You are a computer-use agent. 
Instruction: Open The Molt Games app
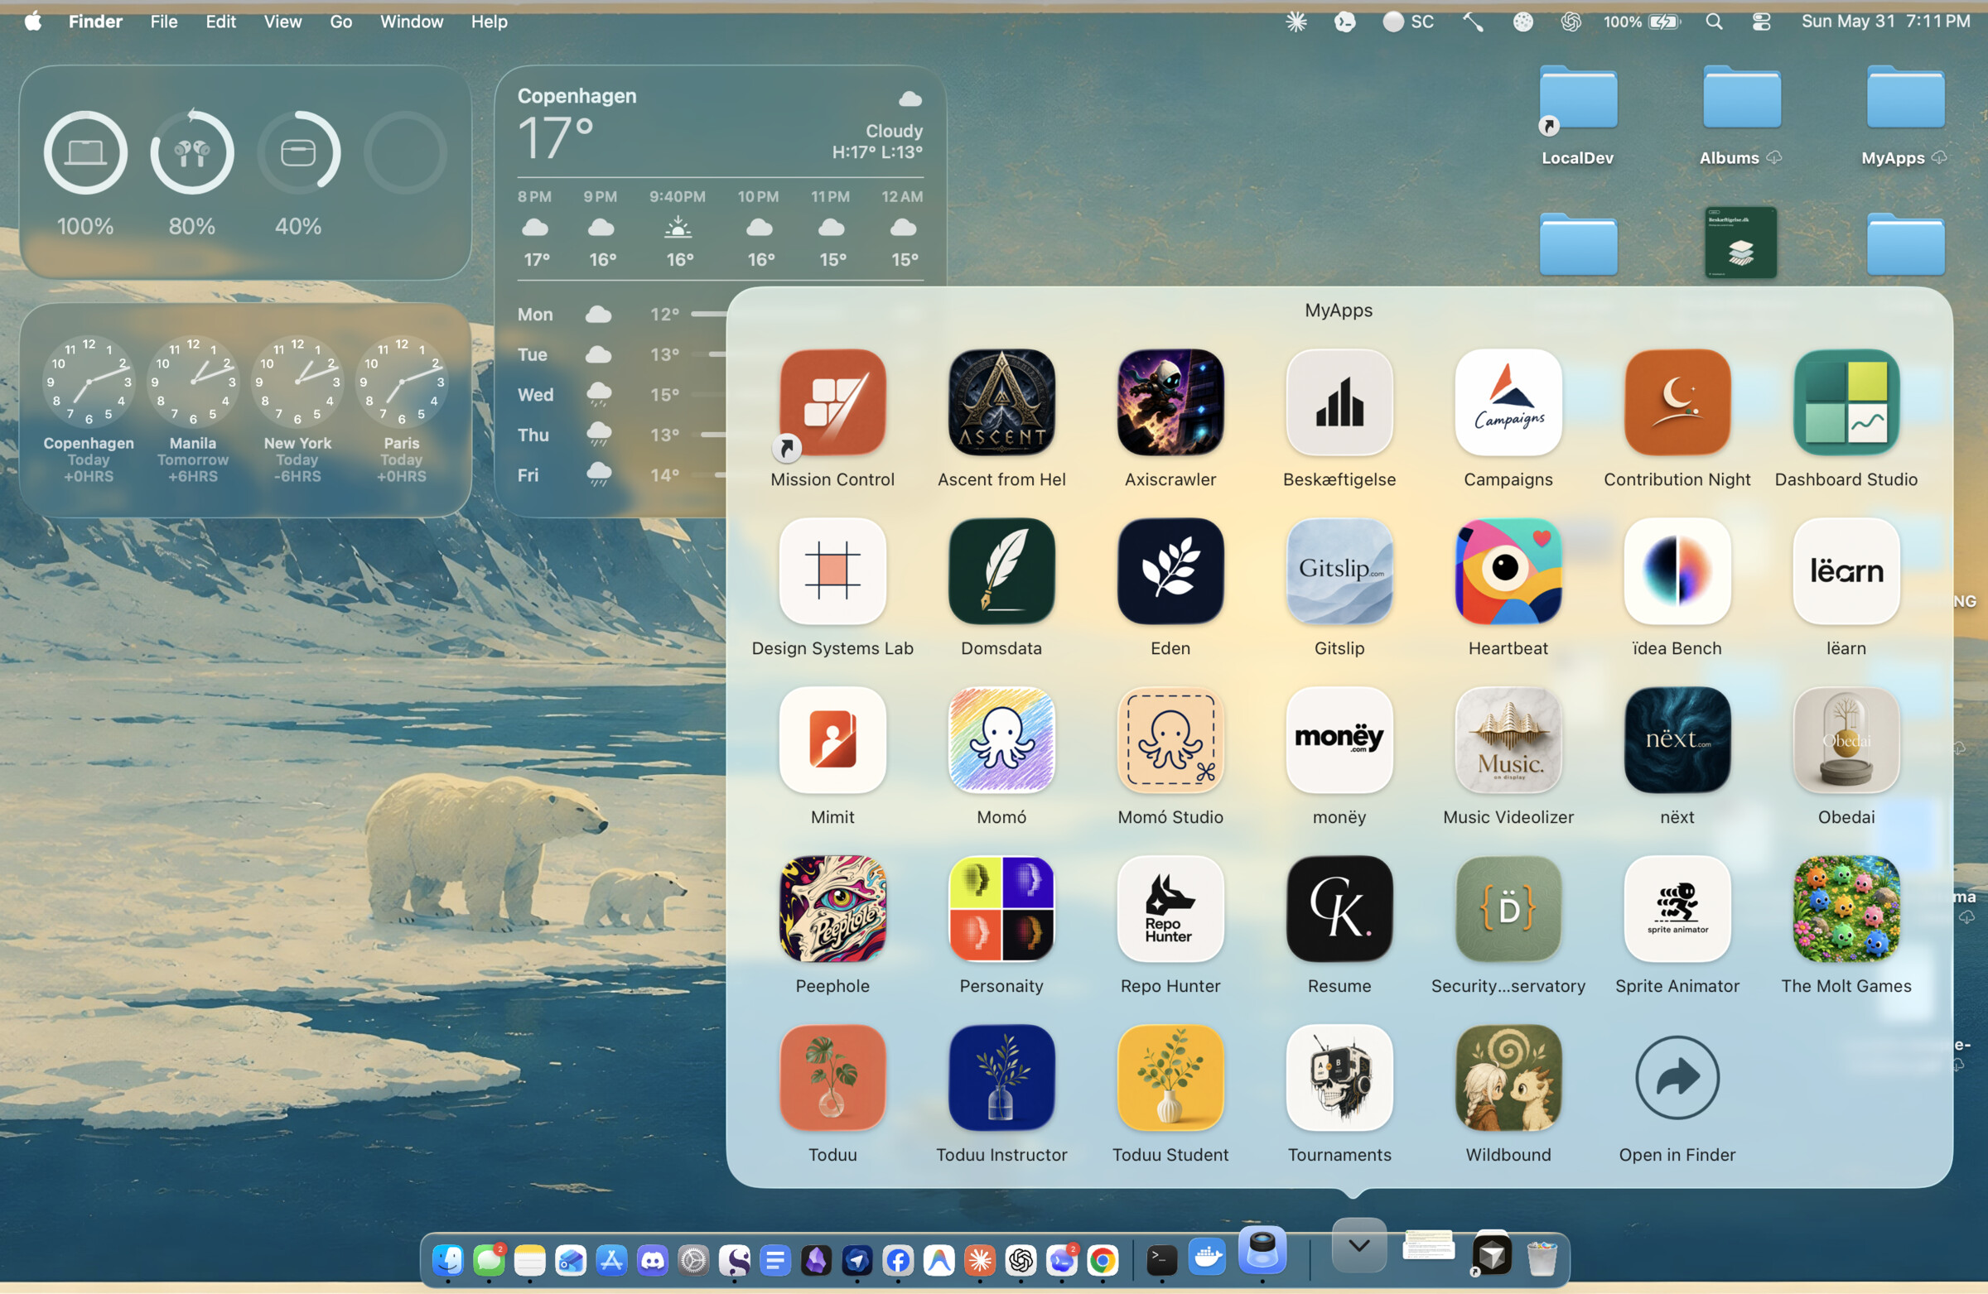tap(1846, 908)
